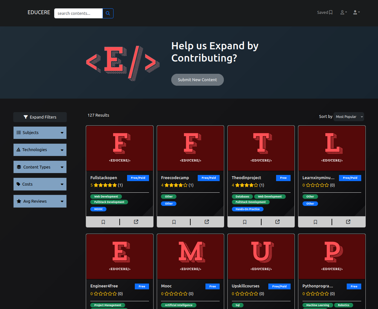Focus the search contents input field
Viewport: 378px width, 309px height.
78,13
